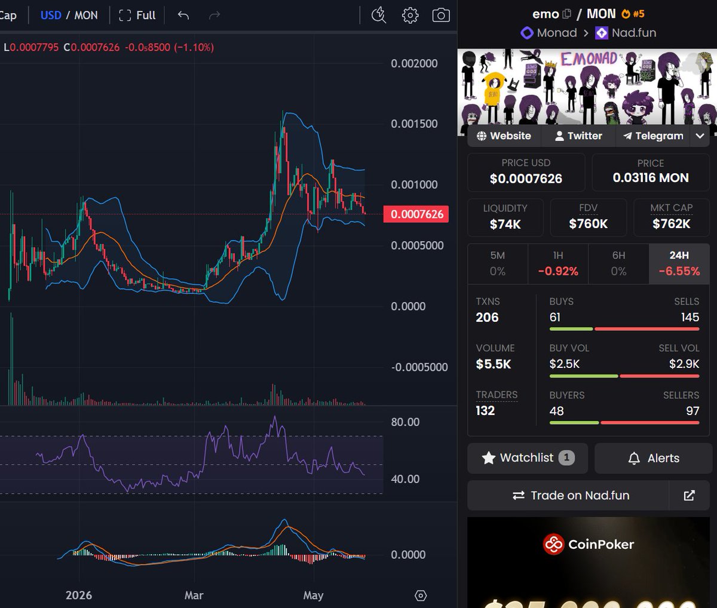Click the PRICE 0.03116 MON box
Image resolution: width=717 pixels, height=608 pixels.
pos(651,172)
